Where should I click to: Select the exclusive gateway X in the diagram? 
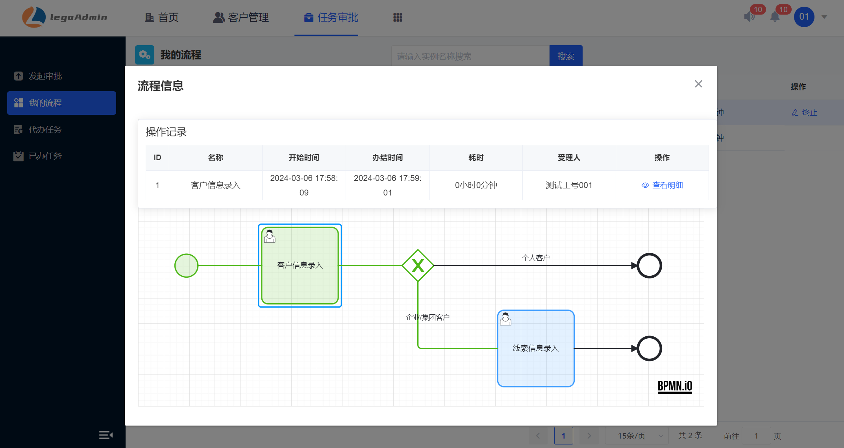pyautogui.click(x=418, y=265)
